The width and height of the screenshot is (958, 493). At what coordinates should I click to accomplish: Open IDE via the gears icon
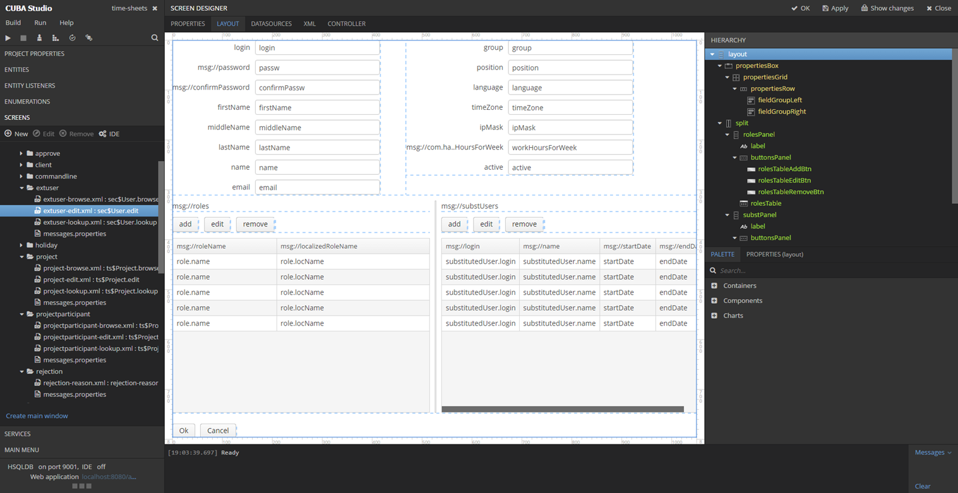pyautogui.click(x=102, y=134)
